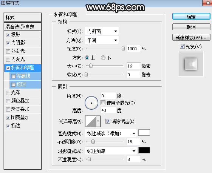Click the 确定 button
212x173 pixels.
point(191,17)
